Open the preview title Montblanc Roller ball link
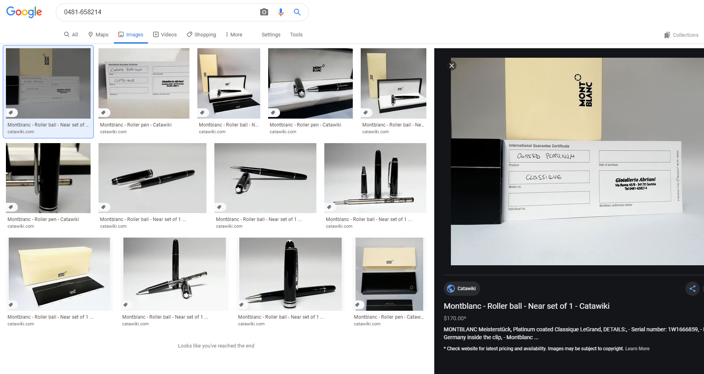This screenshot has width=704, height=374. coord(526,306)
